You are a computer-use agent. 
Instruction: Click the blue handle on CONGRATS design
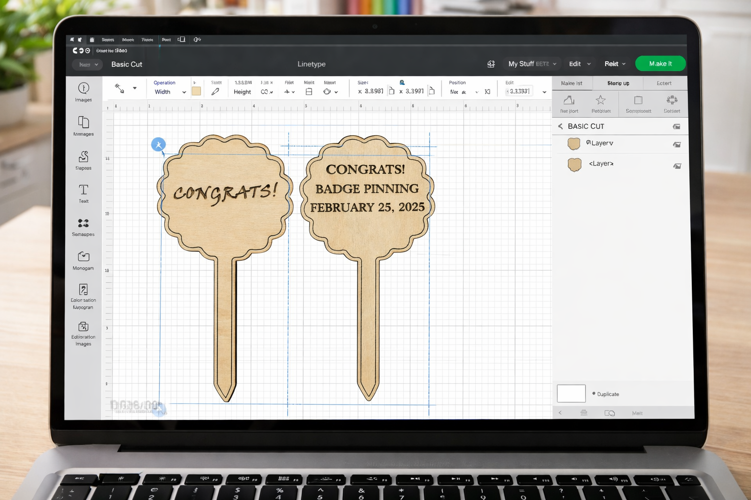coord(158,145)
